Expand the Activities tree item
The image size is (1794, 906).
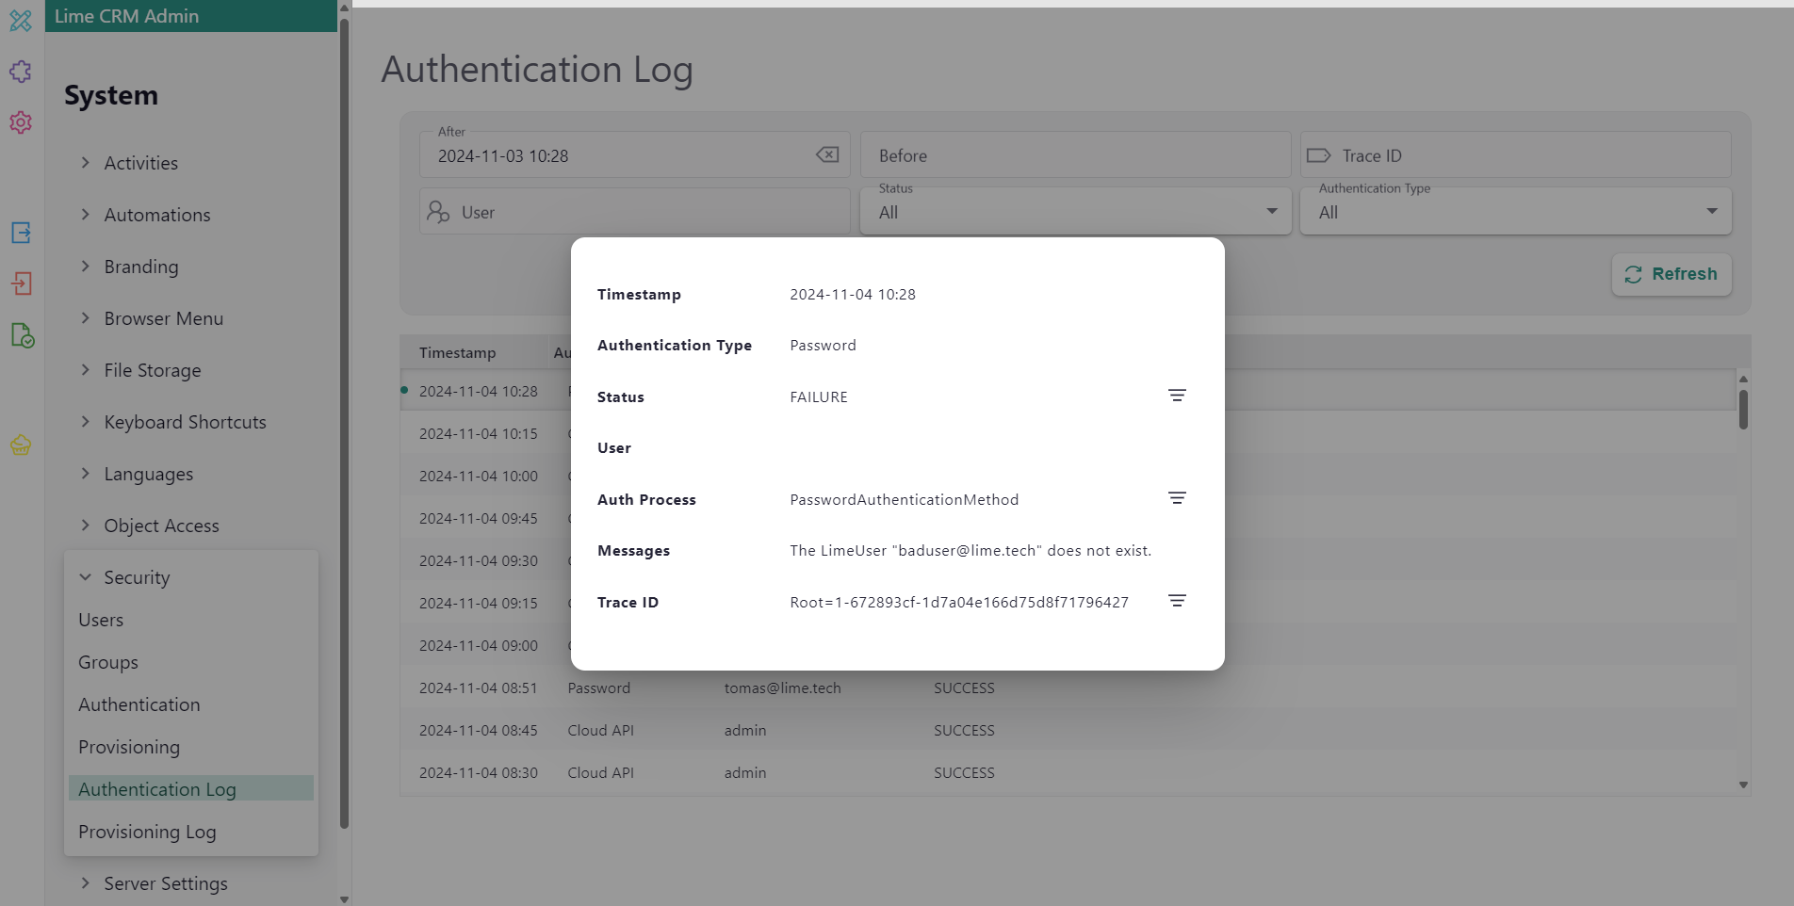tap(86, 163)
